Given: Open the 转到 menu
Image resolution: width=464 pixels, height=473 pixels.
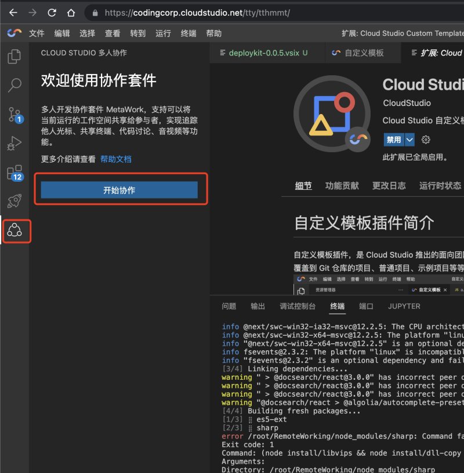Looking at the screenshot, I should [138, 33].
